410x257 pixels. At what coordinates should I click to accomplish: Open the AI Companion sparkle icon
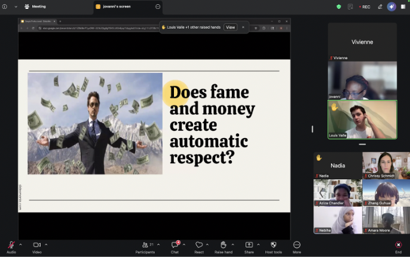pos(391,7)
